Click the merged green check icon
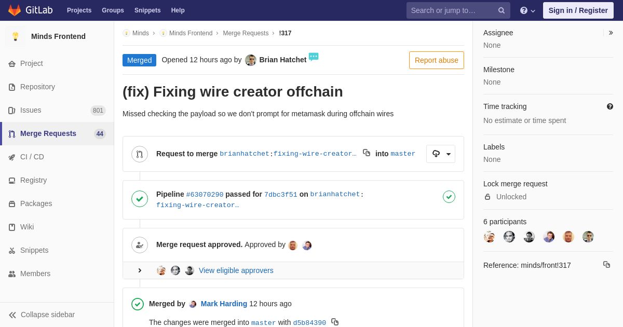Image resolution: width=623 pixels, height=327 pixels. (138, 304)
